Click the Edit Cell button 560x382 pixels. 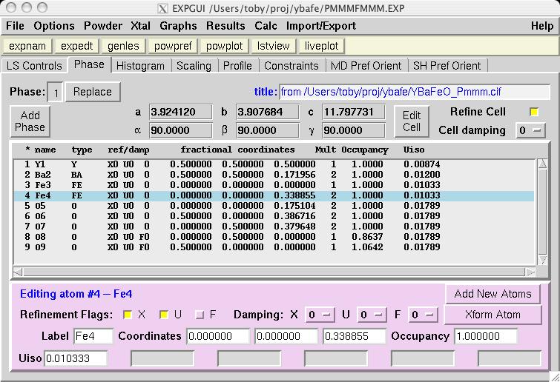coord(412,121)
